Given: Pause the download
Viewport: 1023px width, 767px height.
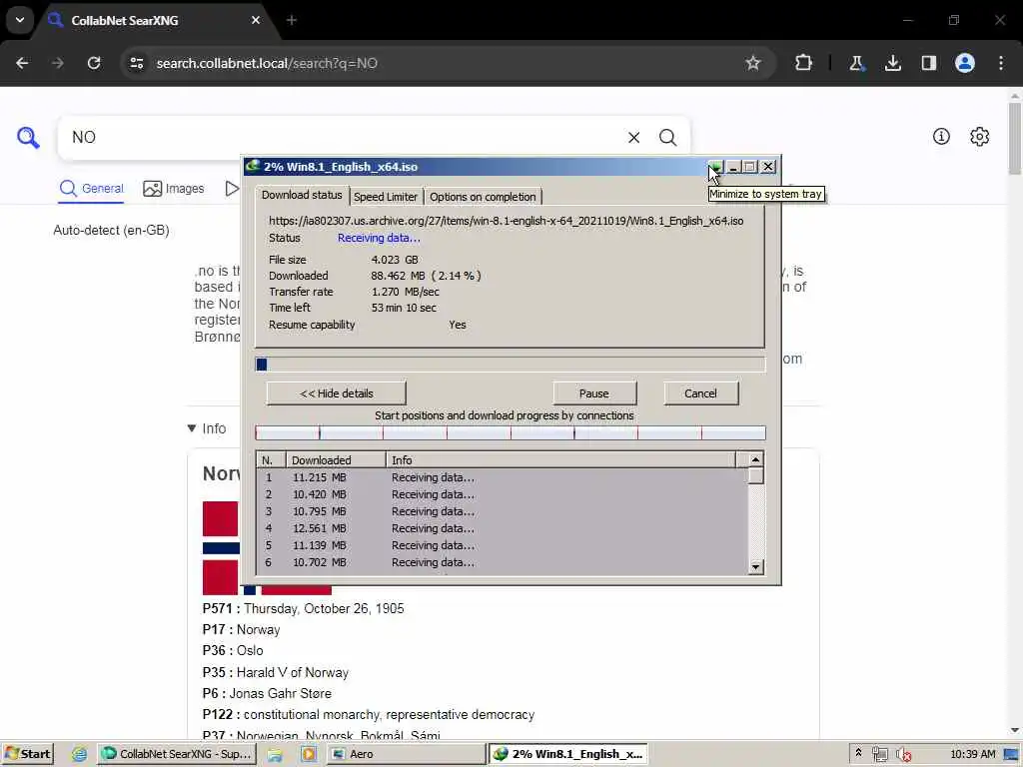Looking at the screenshot, I should 593,393.
